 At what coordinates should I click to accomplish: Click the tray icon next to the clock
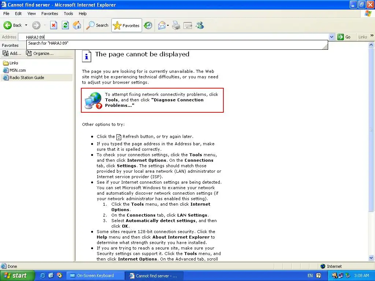click(x=348, y=276)
